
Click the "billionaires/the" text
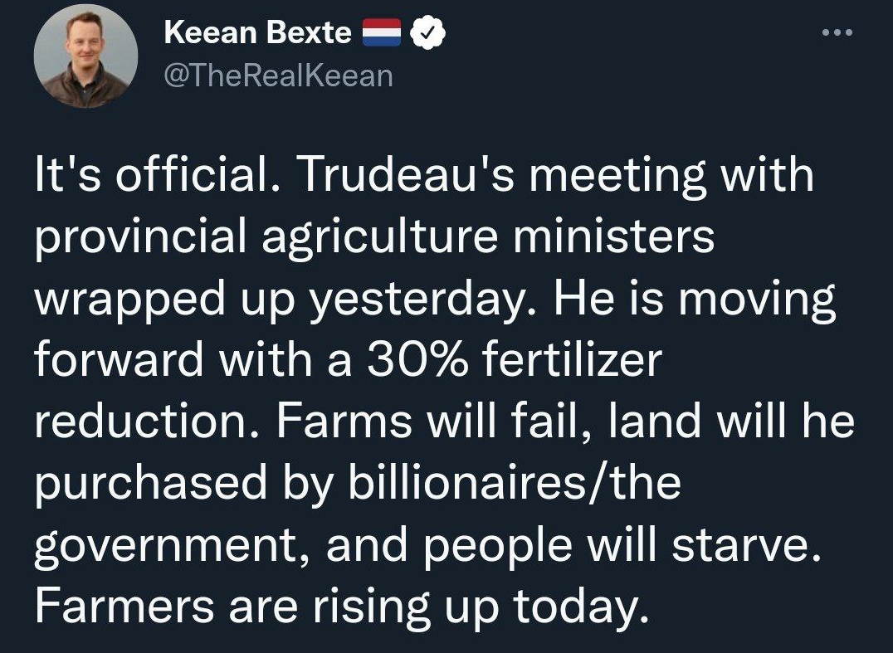514,483
